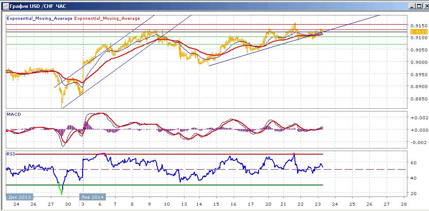Click date label 20 on time axis
This screenshot has width=429, height=211.
268,204
